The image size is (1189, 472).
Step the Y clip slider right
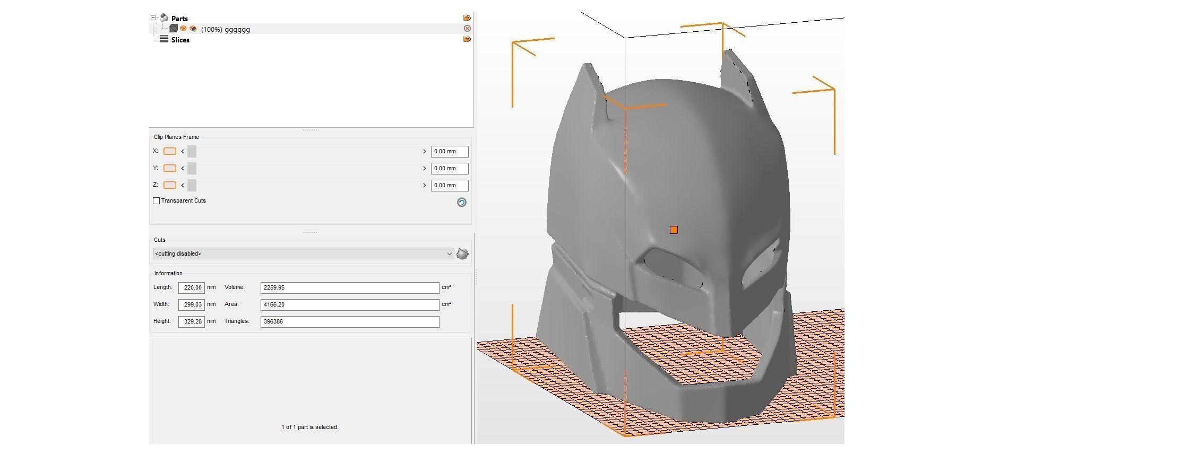click(x=425, y=169)
